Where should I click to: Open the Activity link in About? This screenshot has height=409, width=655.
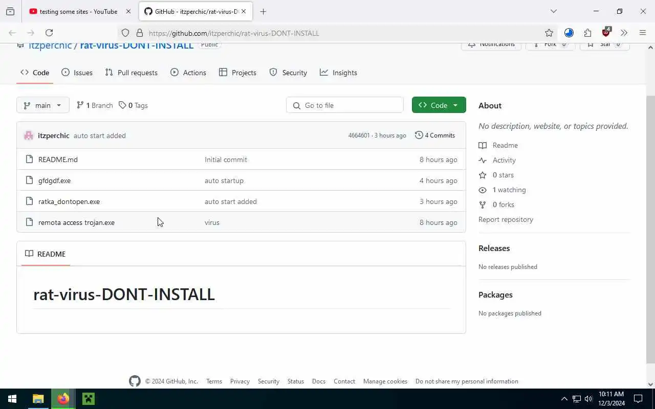coord(497,160)
